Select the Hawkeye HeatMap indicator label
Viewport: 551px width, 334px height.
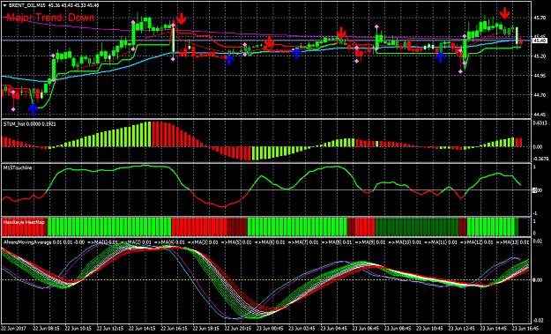(25, 222)
